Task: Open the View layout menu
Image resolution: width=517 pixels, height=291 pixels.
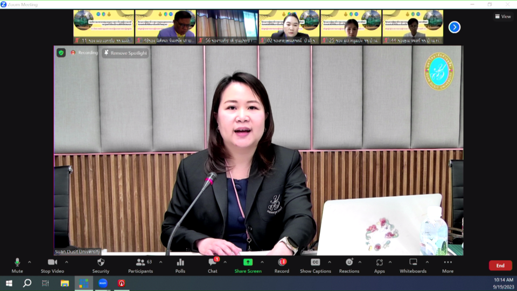Action: [503, 16]
